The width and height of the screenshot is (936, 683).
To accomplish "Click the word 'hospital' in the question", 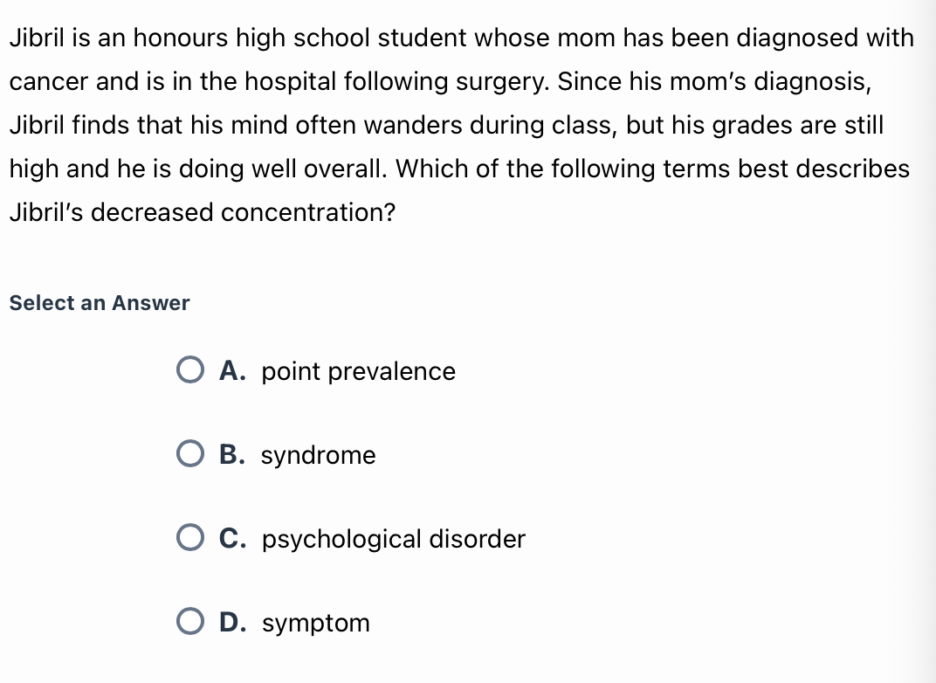I will tap(291, 82).
